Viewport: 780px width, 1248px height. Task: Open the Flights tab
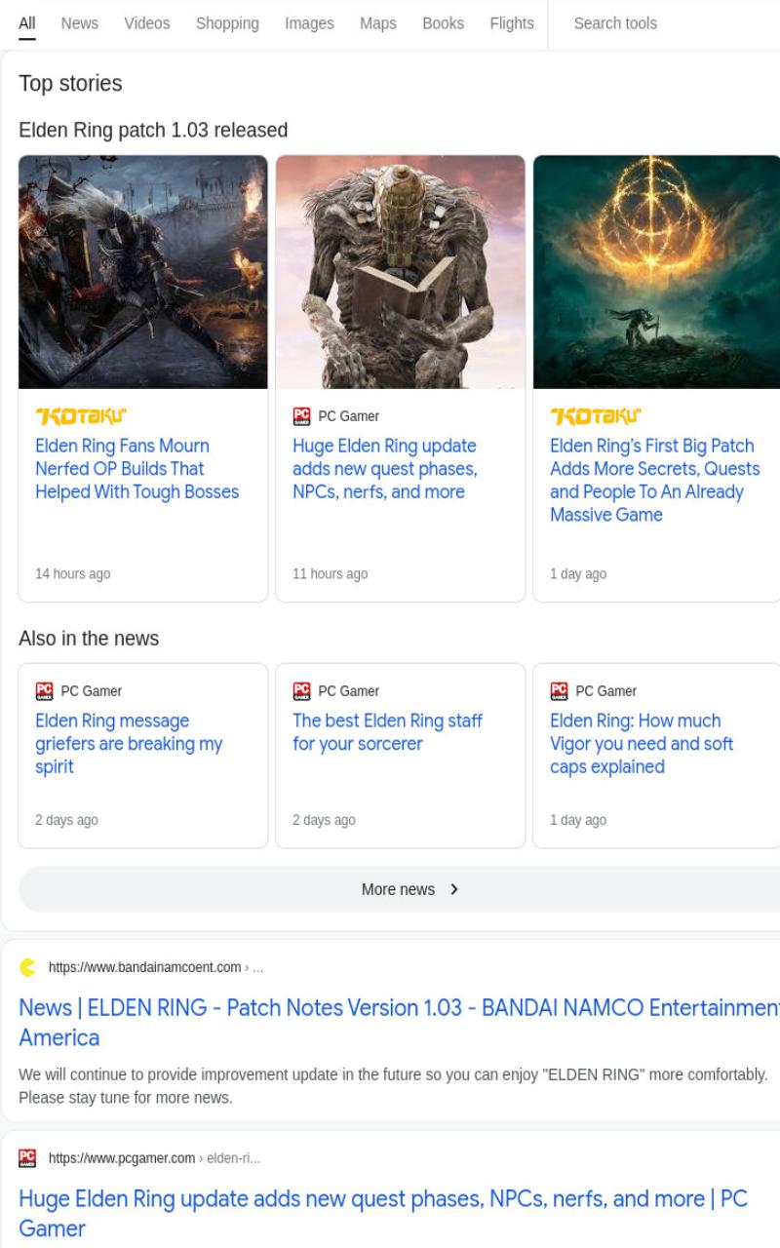[x=512, y=23]
